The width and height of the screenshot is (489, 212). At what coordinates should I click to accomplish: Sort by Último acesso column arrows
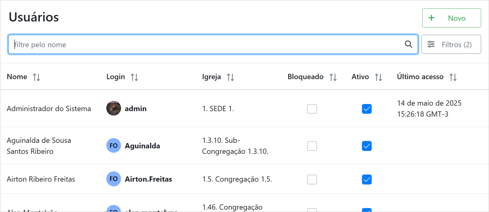click(x=453, y=77)
